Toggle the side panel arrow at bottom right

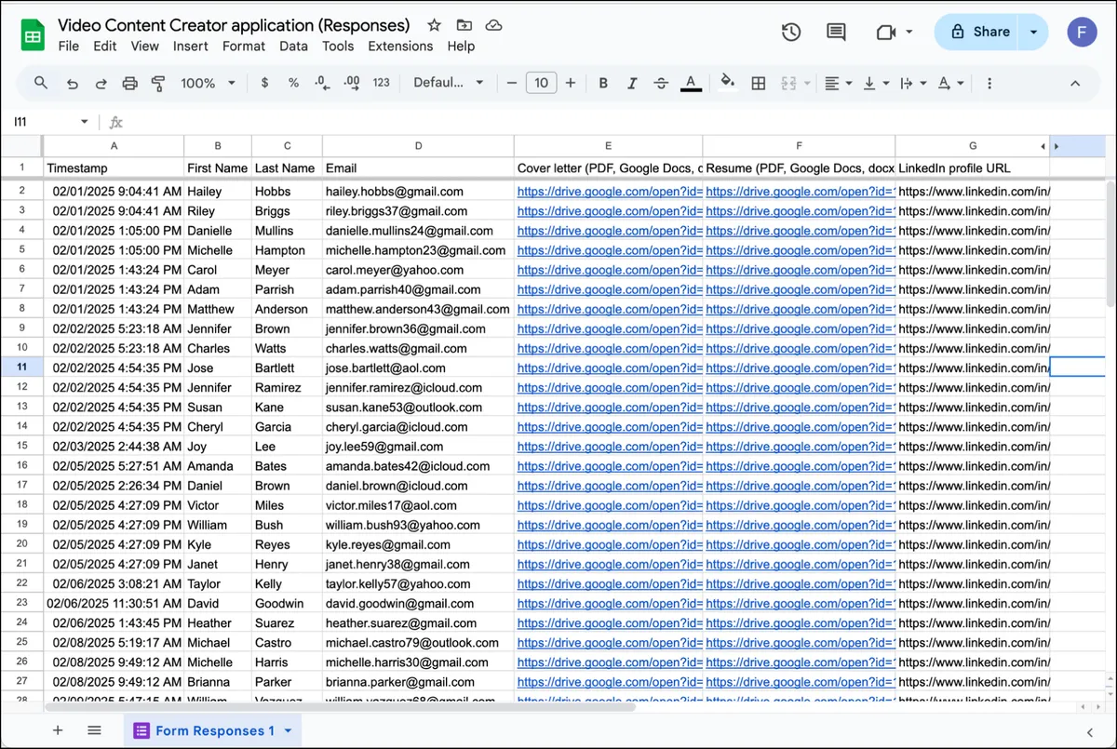click(1090, 732)
